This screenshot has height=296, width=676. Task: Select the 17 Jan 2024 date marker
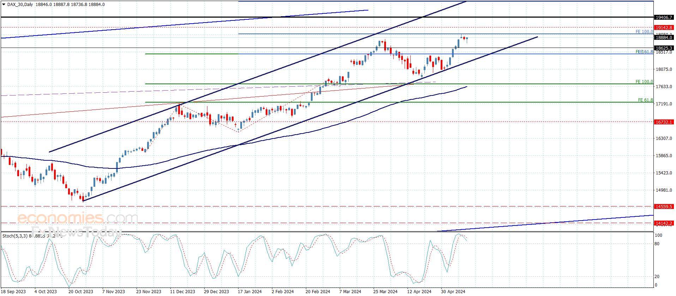249,291
